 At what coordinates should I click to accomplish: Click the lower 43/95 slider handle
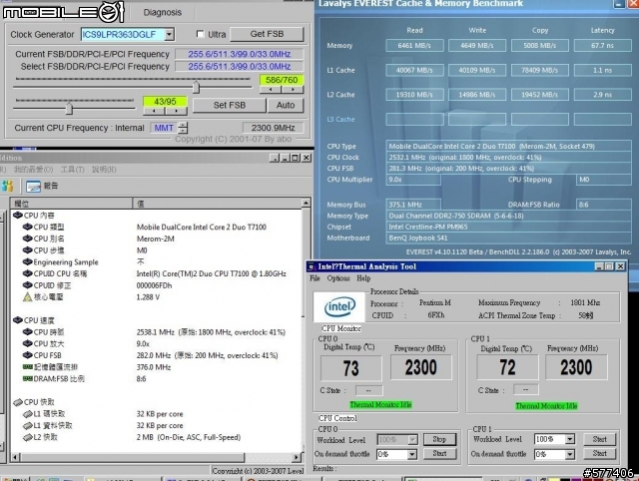click(x=69, y=108)
